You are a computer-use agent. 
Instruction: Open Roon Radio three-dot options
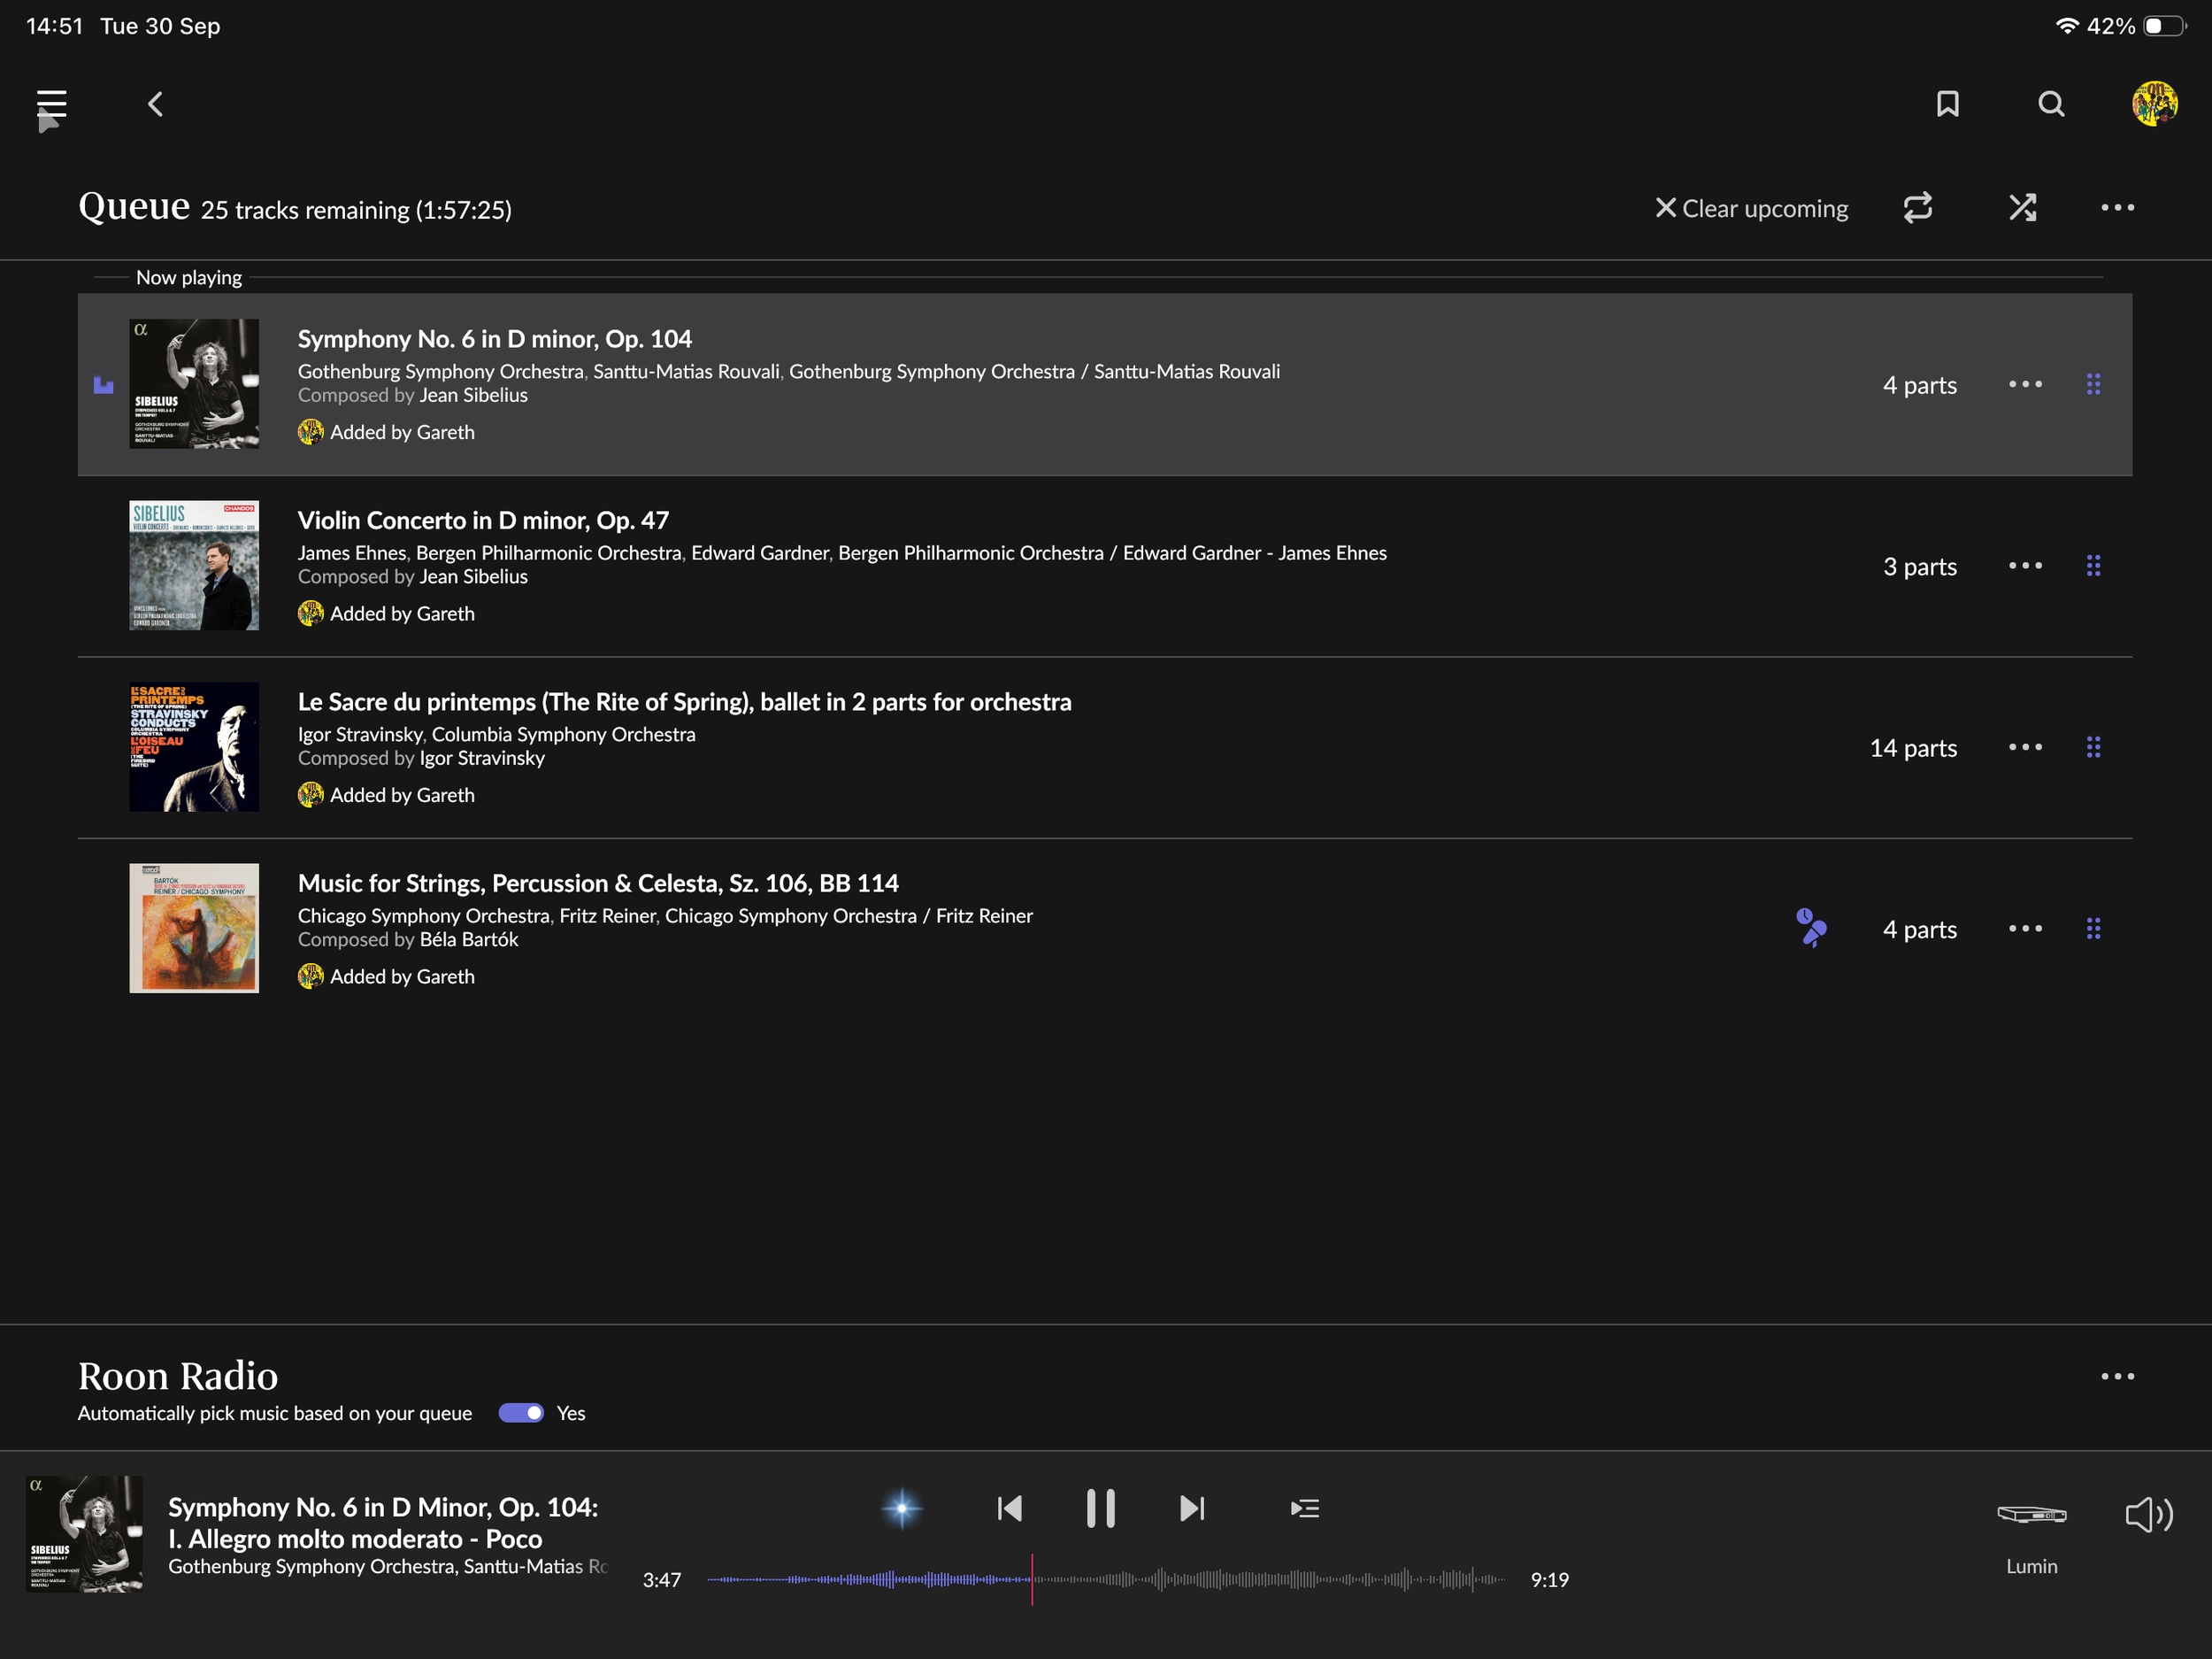click(2117, 1376)
